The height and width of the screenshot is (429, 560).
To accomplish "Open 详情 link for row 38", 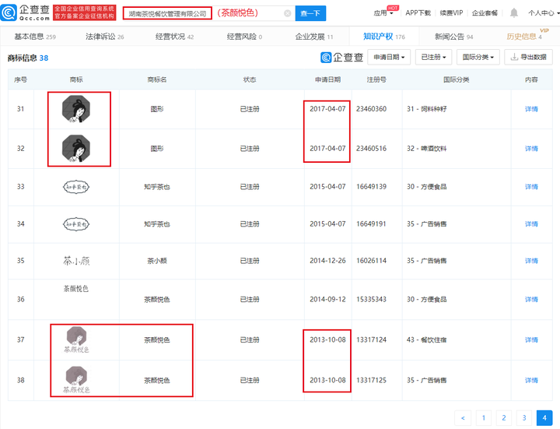I will (x=531, y=380).
